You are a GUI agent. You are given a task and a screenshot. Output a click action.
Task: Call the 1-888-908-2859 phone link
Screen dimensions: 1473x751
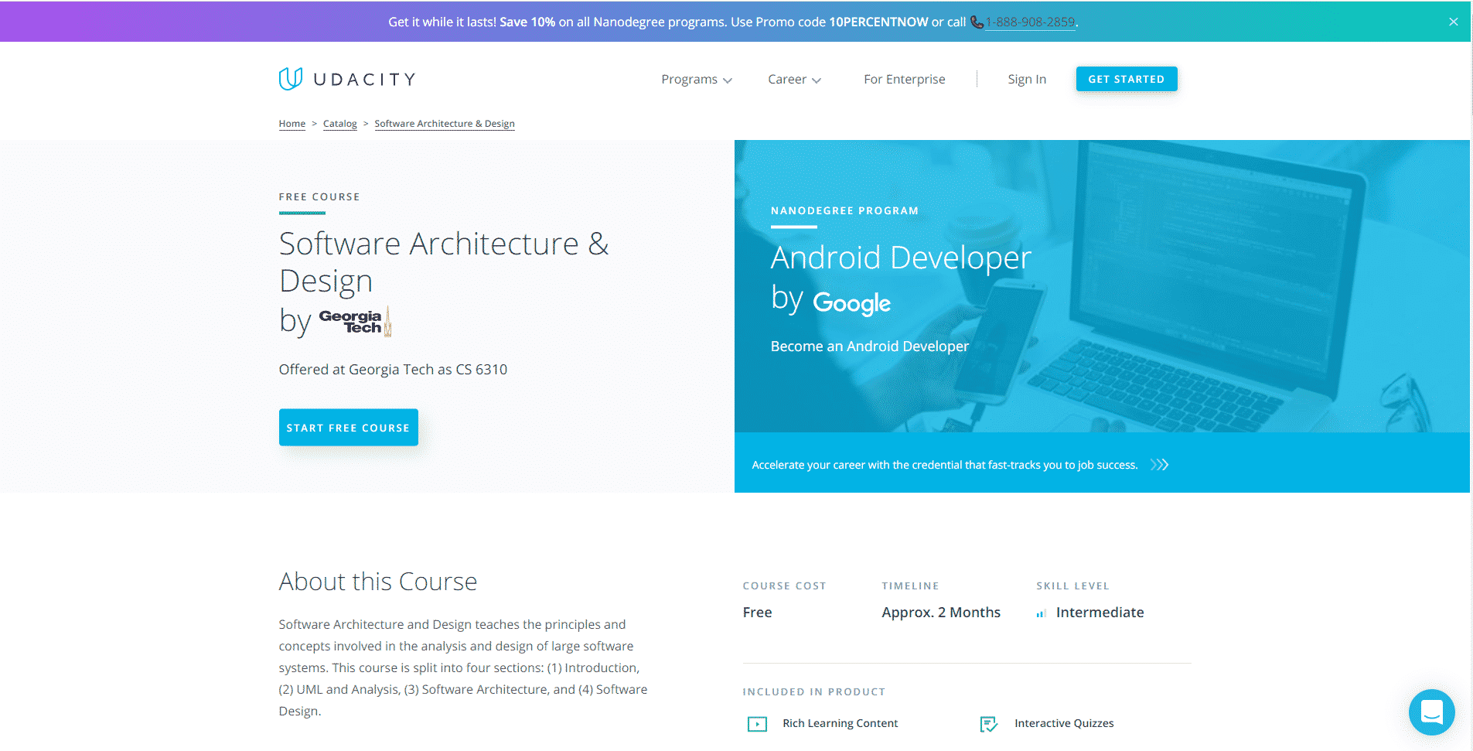1030,22
